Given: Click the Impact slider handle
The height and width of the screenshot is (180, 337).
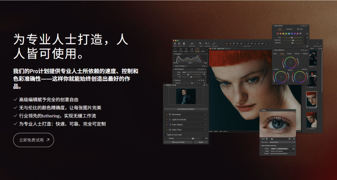Looking at the screenshot, I should 193,139.
